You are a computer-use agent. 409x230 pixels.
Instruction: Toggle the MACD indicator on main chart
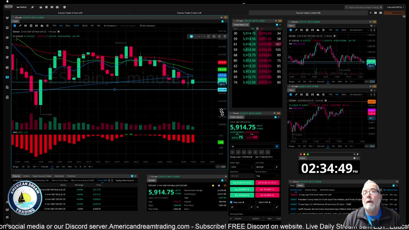85,26
